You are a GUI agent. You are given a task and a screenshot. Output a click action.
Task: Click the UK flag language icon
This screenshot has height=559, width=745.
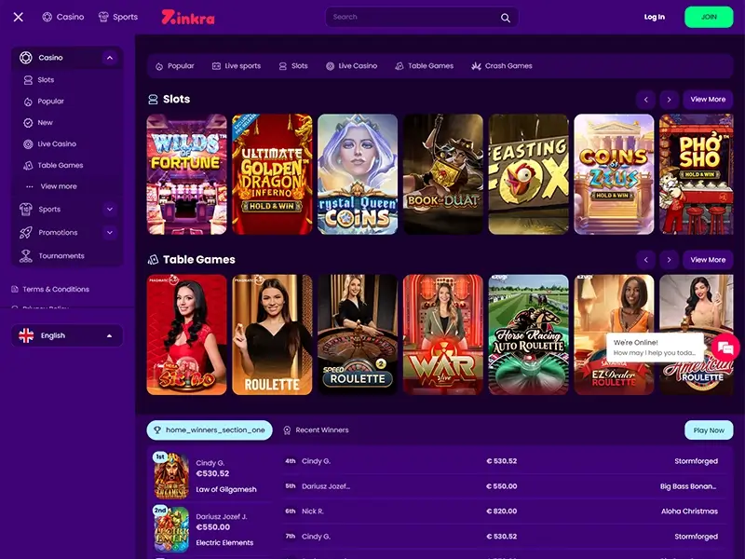(26, 335)
